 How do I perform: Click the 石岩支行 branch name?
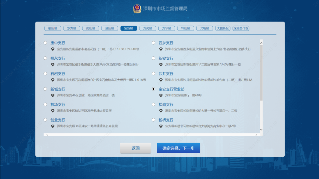58,74
